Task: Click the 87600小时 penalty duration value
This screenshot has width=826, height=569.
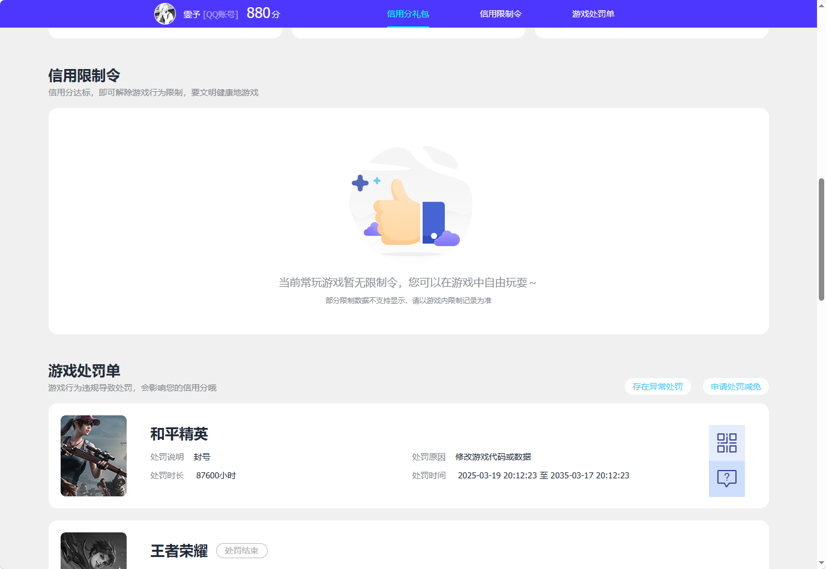Action: (216, 475)
